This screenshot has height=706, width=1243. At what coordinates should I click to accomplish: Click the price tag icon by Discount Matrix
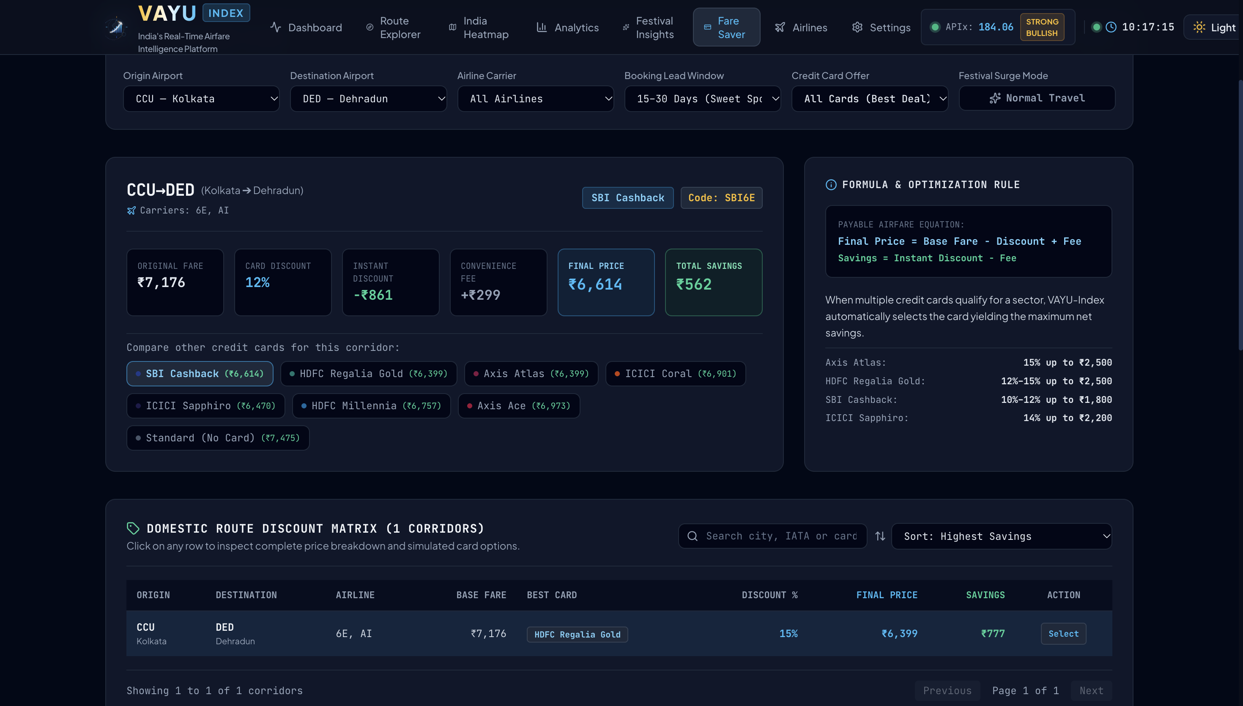tap(133, 528)
